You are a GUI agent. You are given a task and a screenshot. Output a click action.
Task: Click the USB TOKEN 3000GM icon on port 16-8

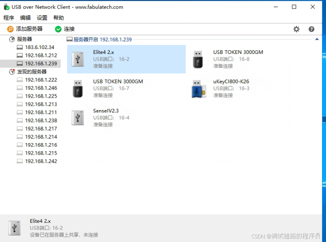tap(198, 59)
